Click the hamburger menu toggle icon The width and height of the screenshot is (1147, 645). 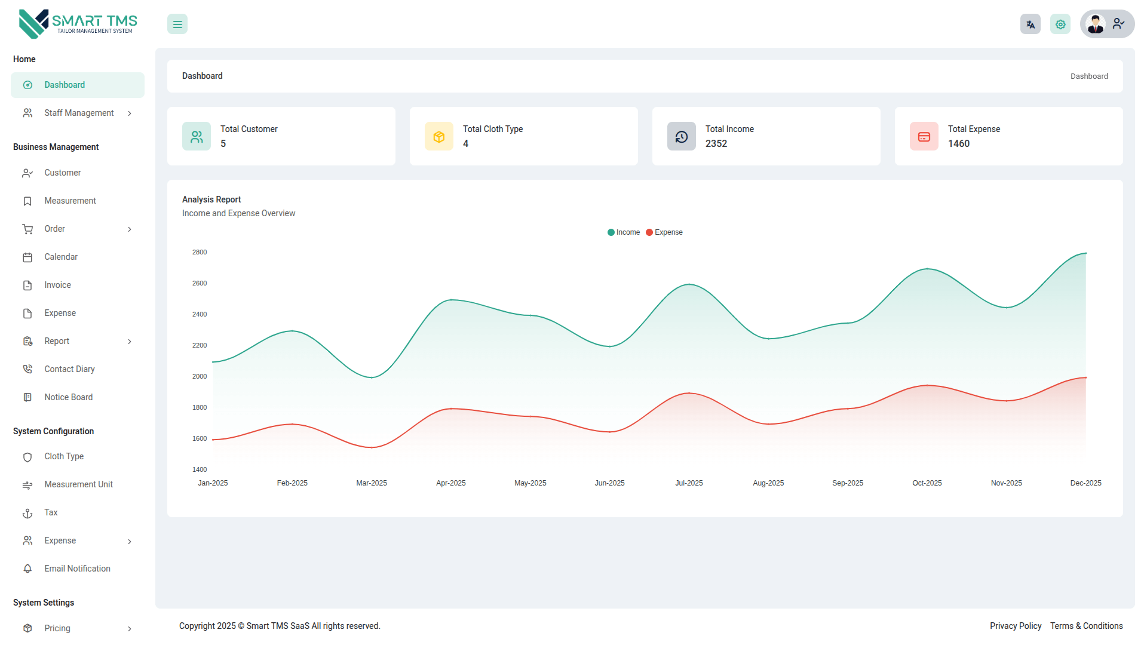(x=177, y=24)
